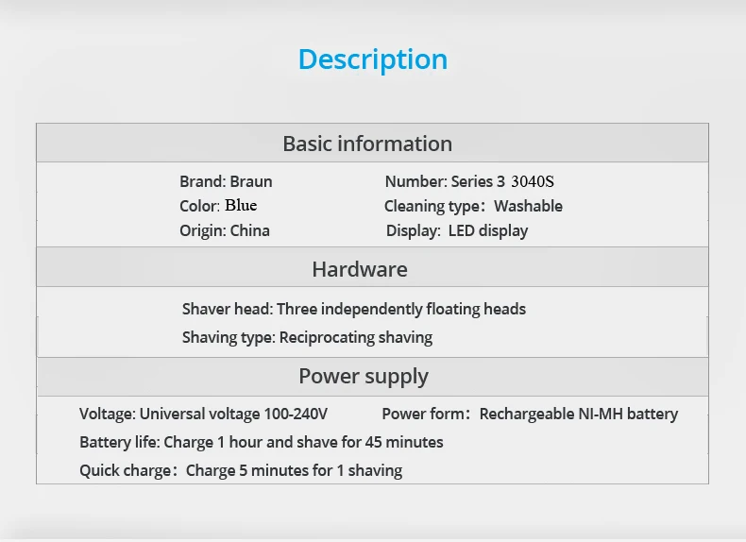Click the blue Description heading
746x542 pixels.
tap(373, 59)
